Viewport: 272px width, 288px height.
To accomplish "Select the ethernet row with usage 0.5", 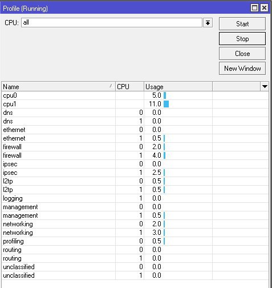I will (135, 138).
